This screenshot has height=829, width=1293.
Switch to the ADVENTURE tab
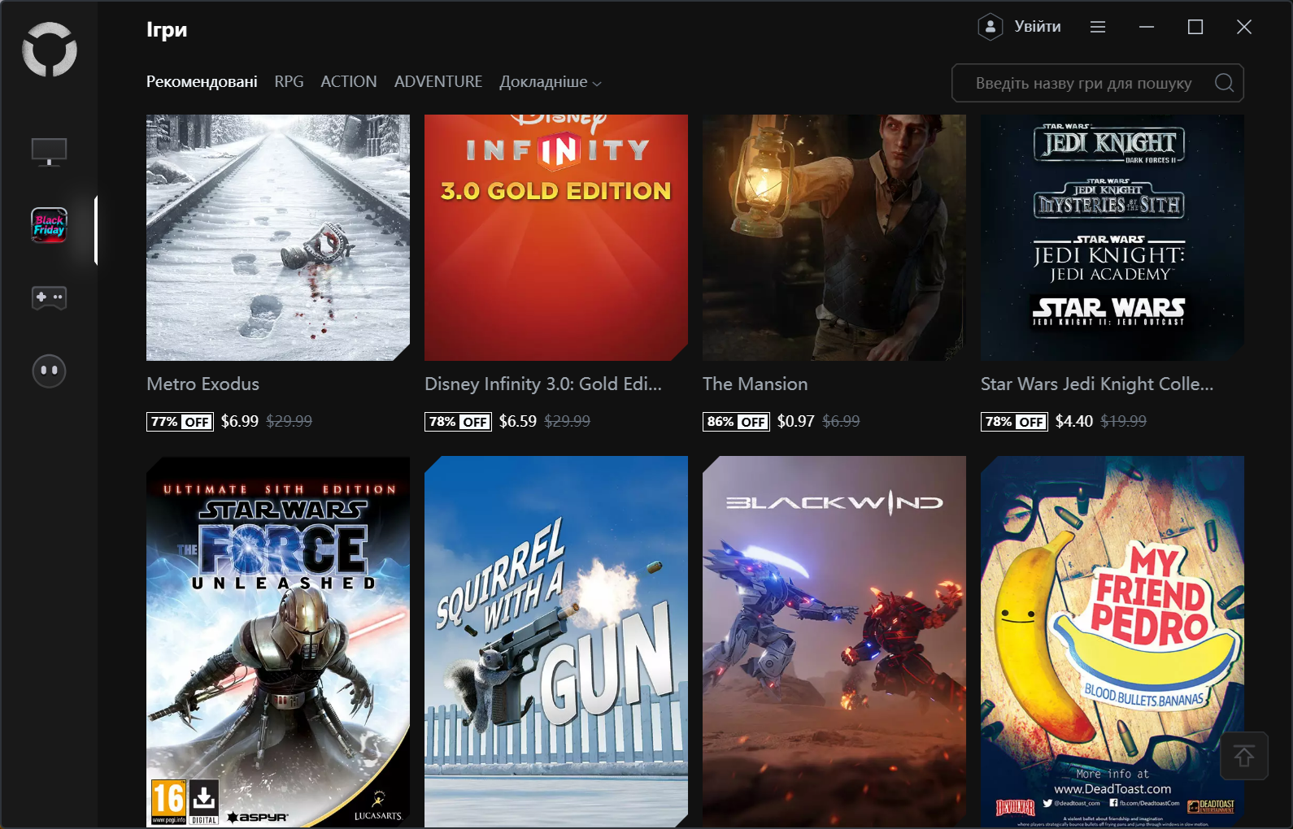pos(438,82)
